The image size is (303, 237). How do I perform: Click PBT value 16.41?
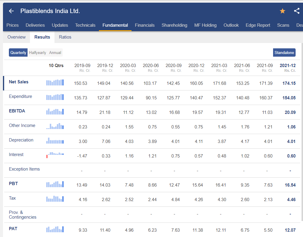[221, 185]
